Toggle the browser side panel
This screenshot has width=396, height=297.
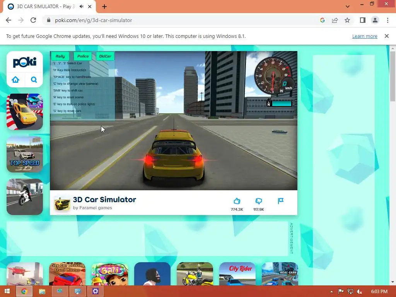tap(363, 20)
